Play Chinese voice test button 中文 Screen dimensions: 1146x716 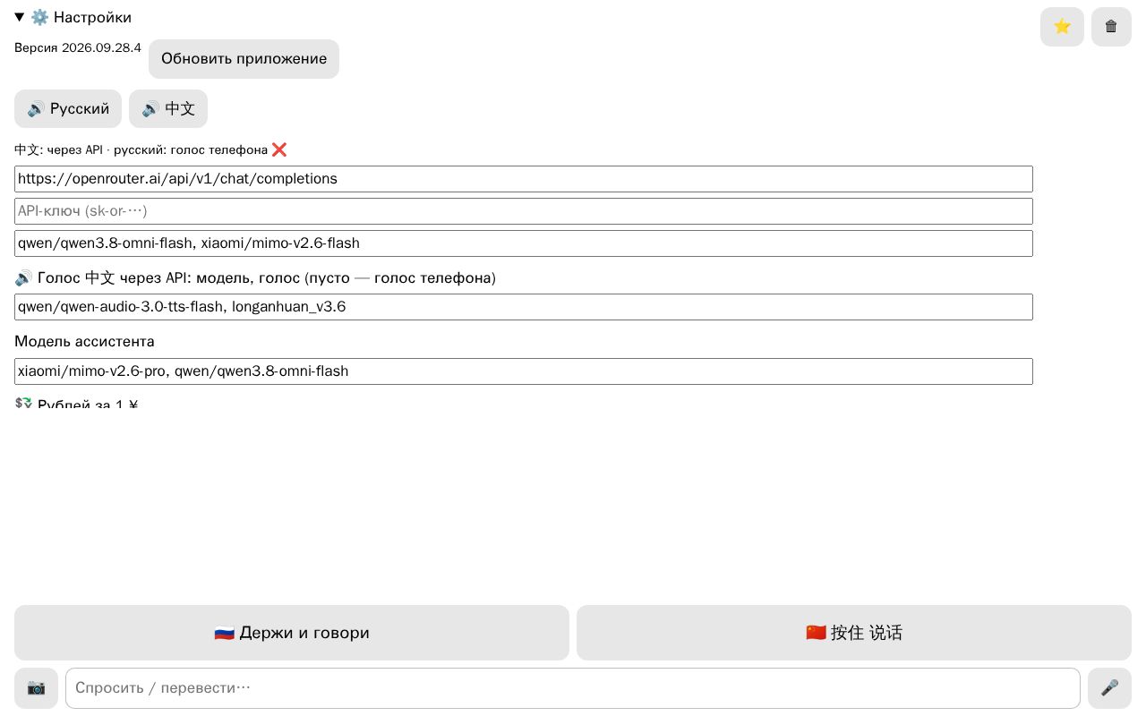point(168,109)
